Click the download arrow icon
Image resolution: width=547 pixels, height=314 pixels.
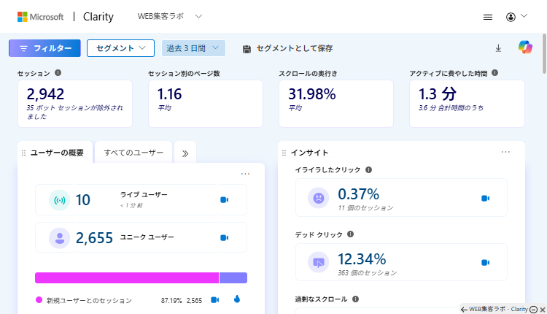498,48
